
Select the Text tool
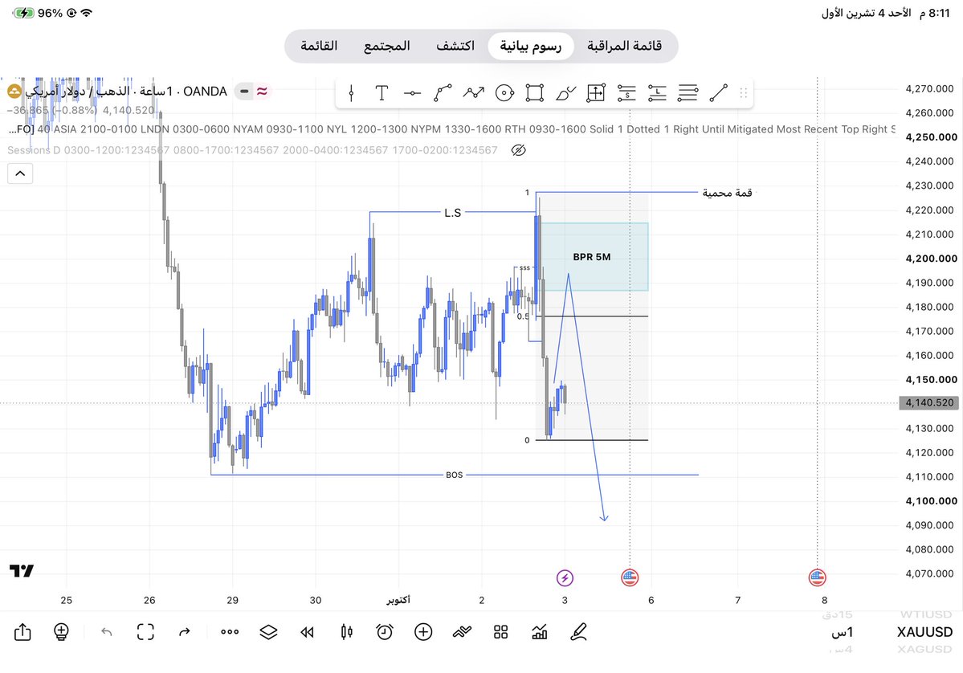(x=382, y=93)
